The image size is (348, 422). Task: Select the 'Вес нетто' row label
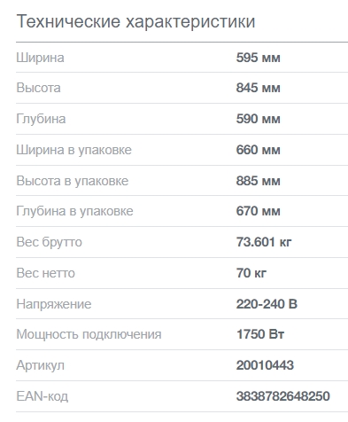[x=45, y=273]
